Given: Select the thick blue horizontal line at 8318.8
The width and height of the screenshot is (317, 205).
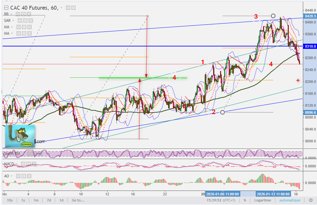Looking at the screenshot, I should (x=153, y=46).
